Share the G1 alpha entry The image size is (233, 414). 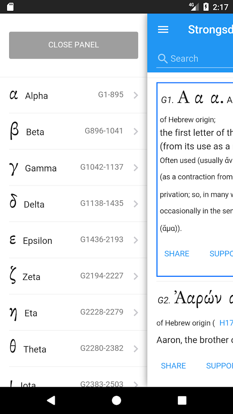click(x=177, y=254)
